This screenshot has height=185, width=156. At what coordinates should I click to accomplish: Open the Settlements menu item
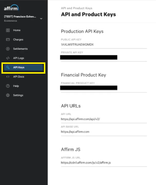20,49
